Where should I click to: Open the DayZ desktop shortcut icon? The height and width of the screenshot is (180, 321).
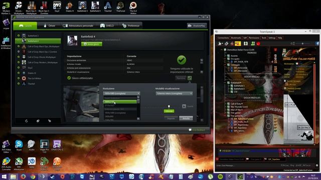coord(57,6)
